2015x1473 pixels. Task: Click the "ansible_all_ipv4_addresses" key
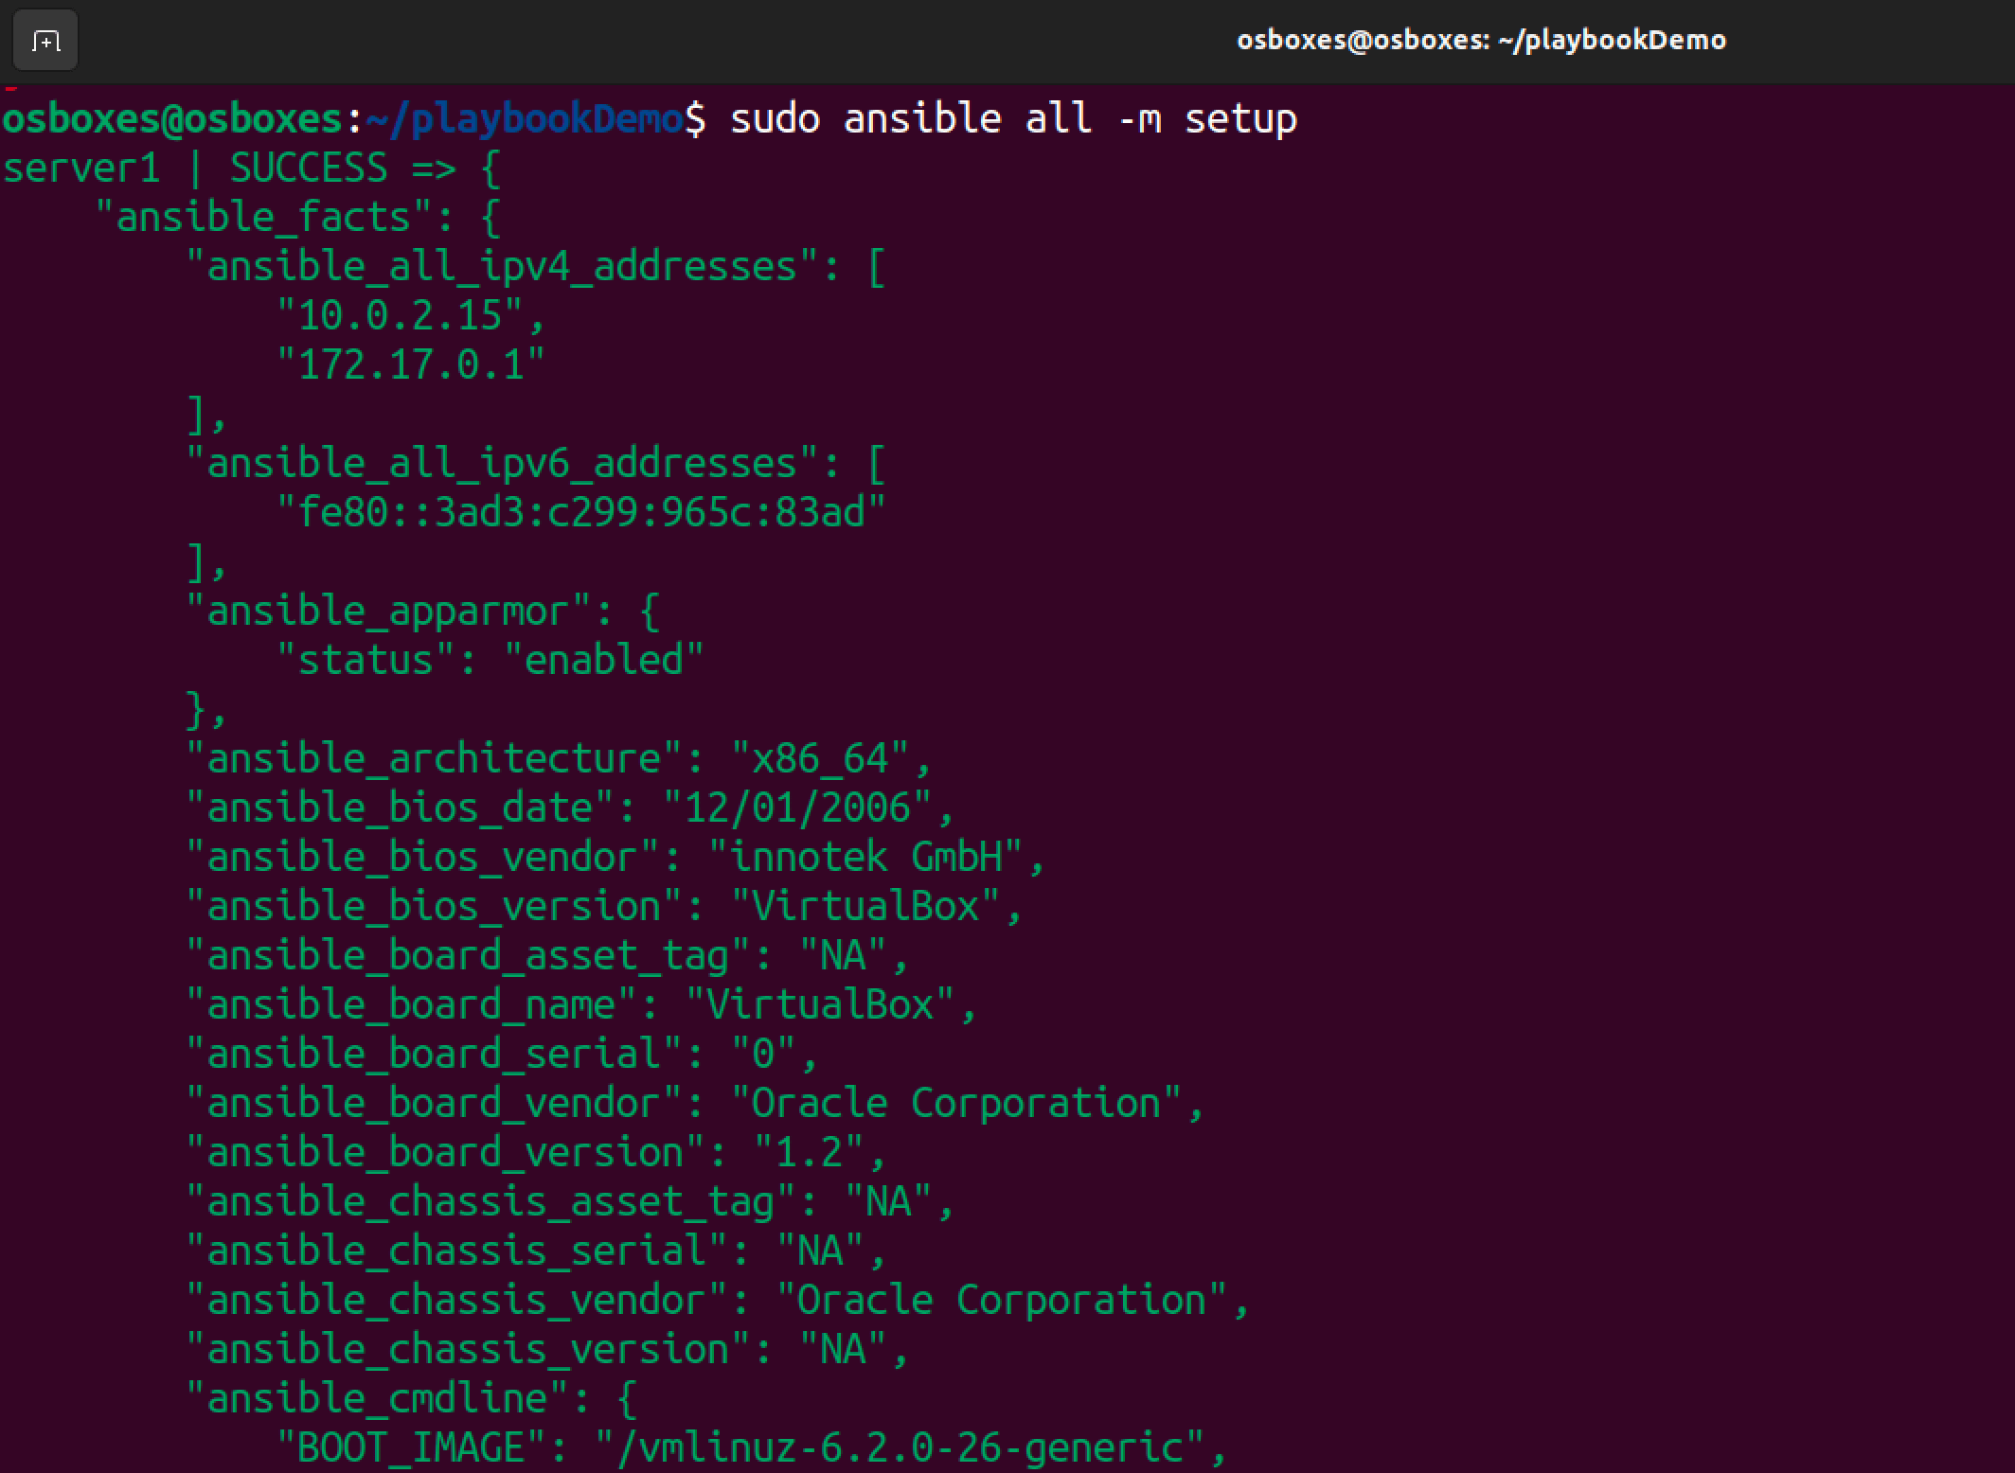(x=502, y=267)
